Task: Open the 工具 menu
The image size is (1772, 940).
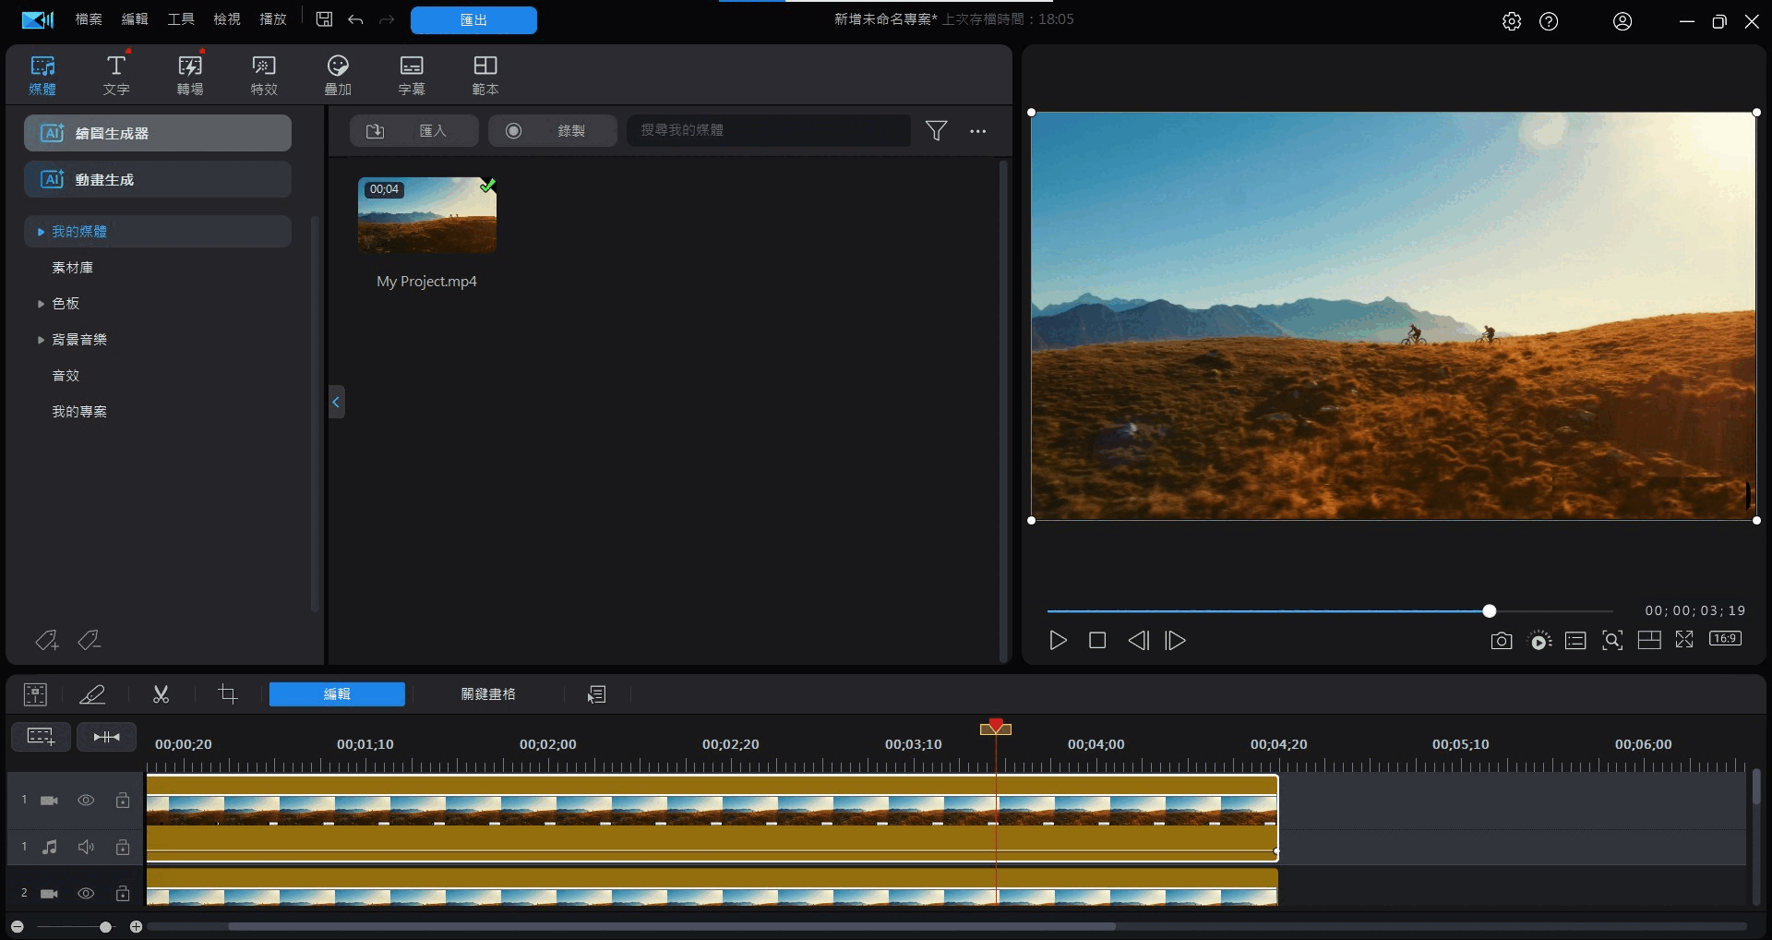Action: click(181, 19)
